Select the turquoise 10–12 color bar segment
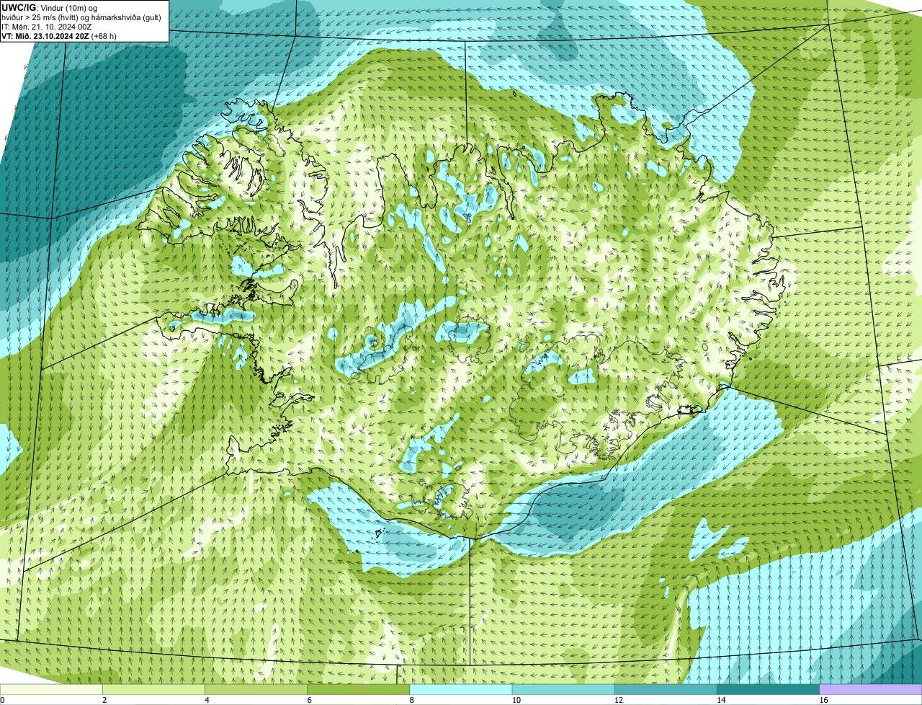Screen dimensions: 922x705 pos(563,690)
